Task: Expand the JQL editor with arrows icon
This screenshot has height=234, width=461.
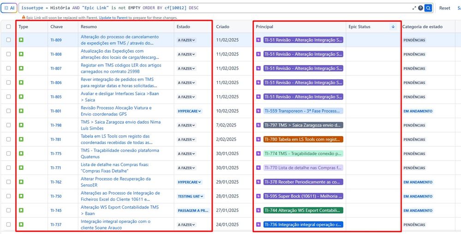Action: pos(414,8)
